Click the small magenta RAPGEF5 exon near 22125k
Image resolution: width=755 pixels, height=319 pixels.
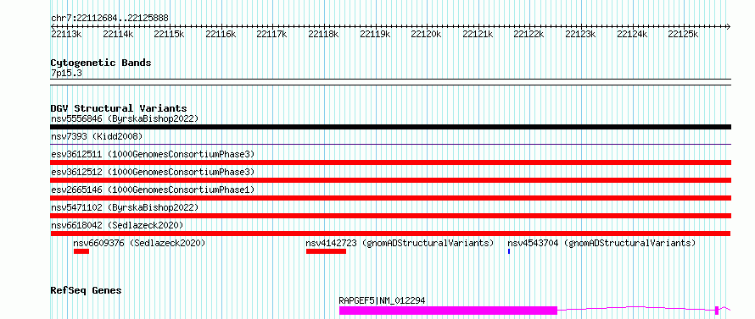pos(717,311)
